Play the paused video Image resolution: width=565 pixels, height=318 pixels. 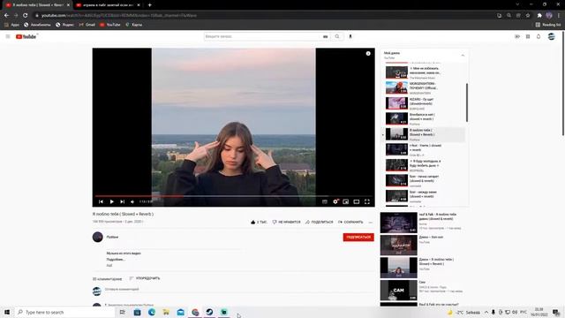pyautogui.click(x=112, y=201)
